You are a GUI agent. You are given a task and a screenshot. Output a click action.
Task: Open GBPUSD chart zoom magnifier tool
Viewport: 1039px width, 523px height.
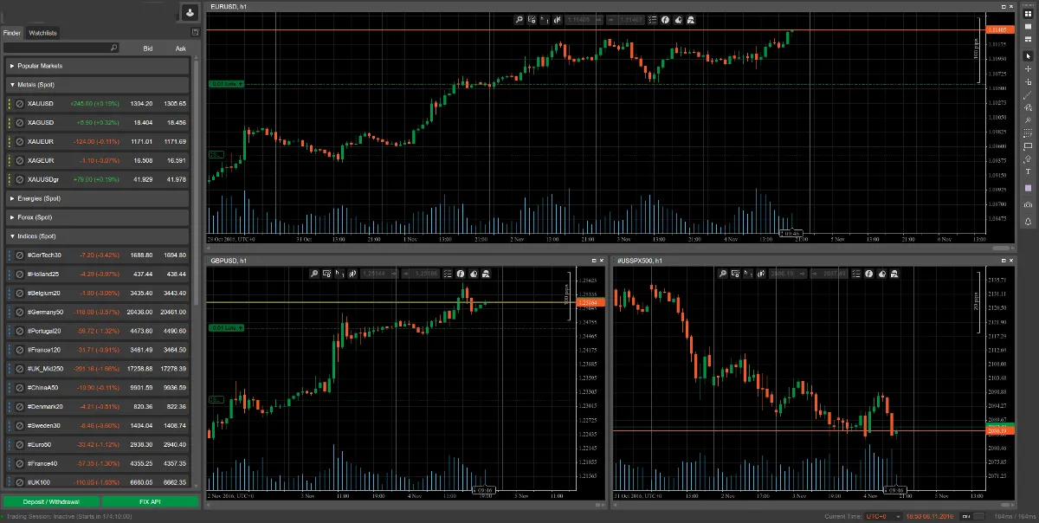(315, 274)
